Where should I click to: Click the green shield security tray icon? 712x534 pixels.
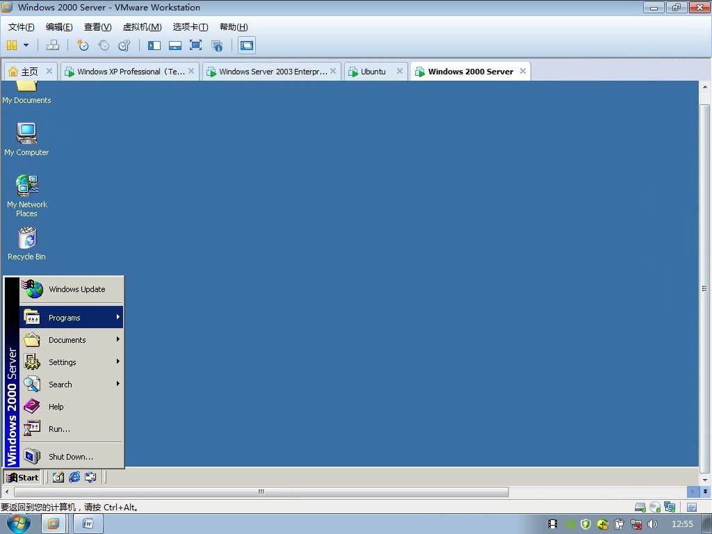click(585, 524)
